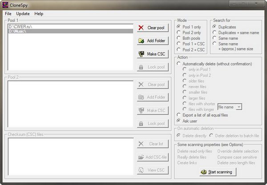The width and height of the screenshot is (267, 185).
Task: Start scanning for duplicates
Action: (218, 172)
